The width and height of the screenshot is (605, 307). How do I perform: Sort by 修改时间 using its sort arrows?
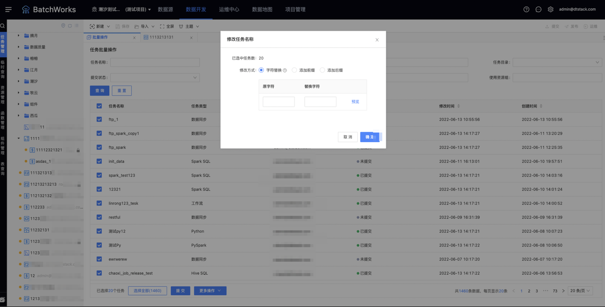[x=458, y=106]
